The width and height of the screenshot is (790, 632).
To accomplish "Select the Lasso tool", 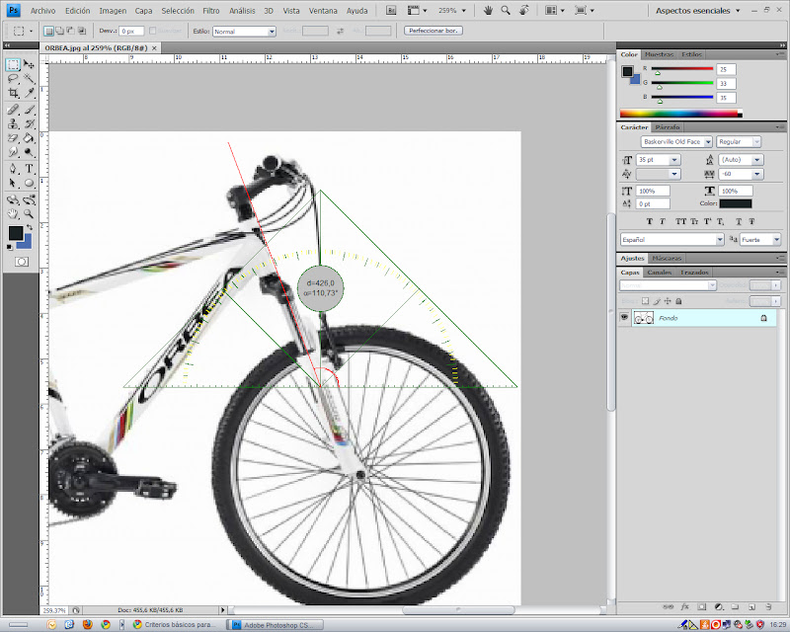I will pos(14,78).
